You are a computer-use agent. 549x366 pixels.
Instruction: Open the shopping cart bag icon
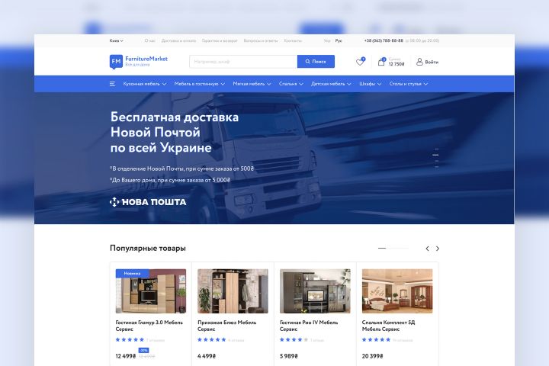point(381,62)
